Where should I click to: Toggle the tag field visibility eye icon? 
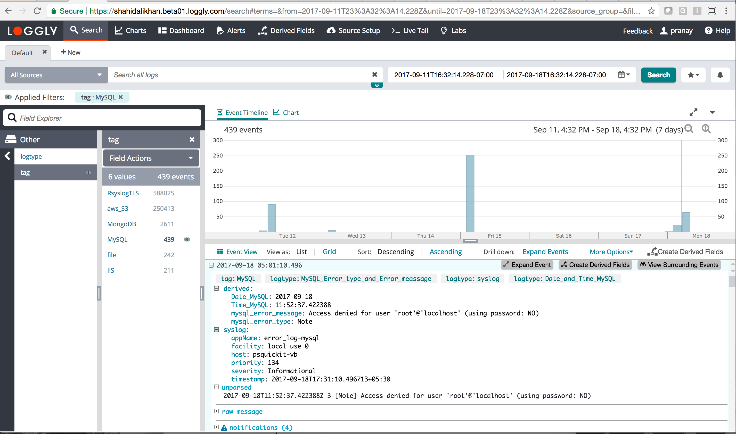click(x=88, y=172)
